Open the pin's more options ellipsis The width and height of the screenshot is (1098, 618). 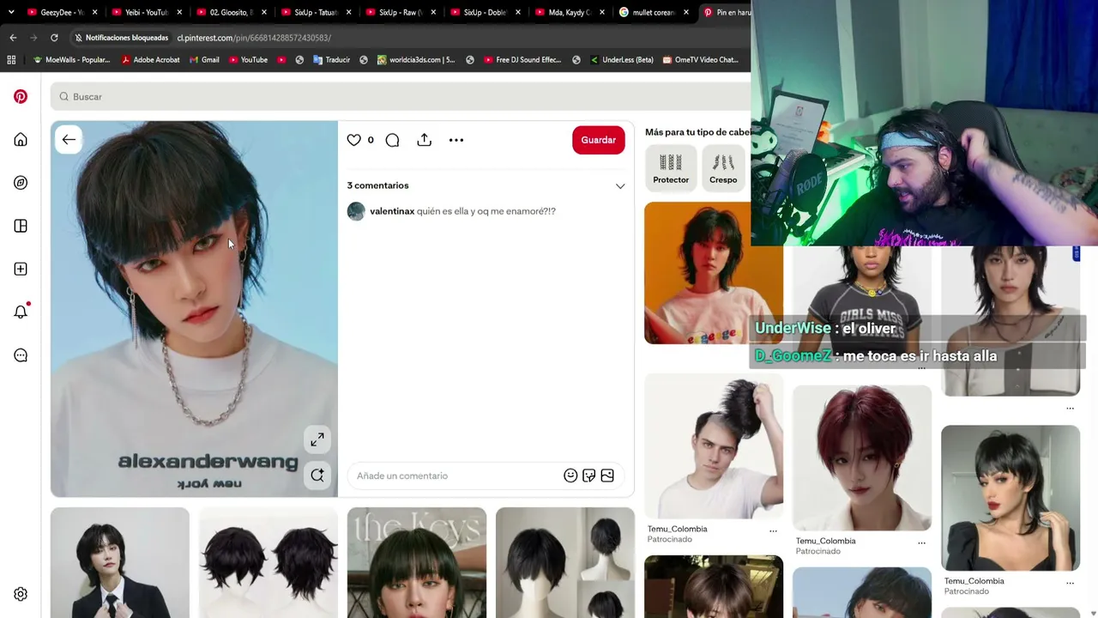tap(456, 140)
